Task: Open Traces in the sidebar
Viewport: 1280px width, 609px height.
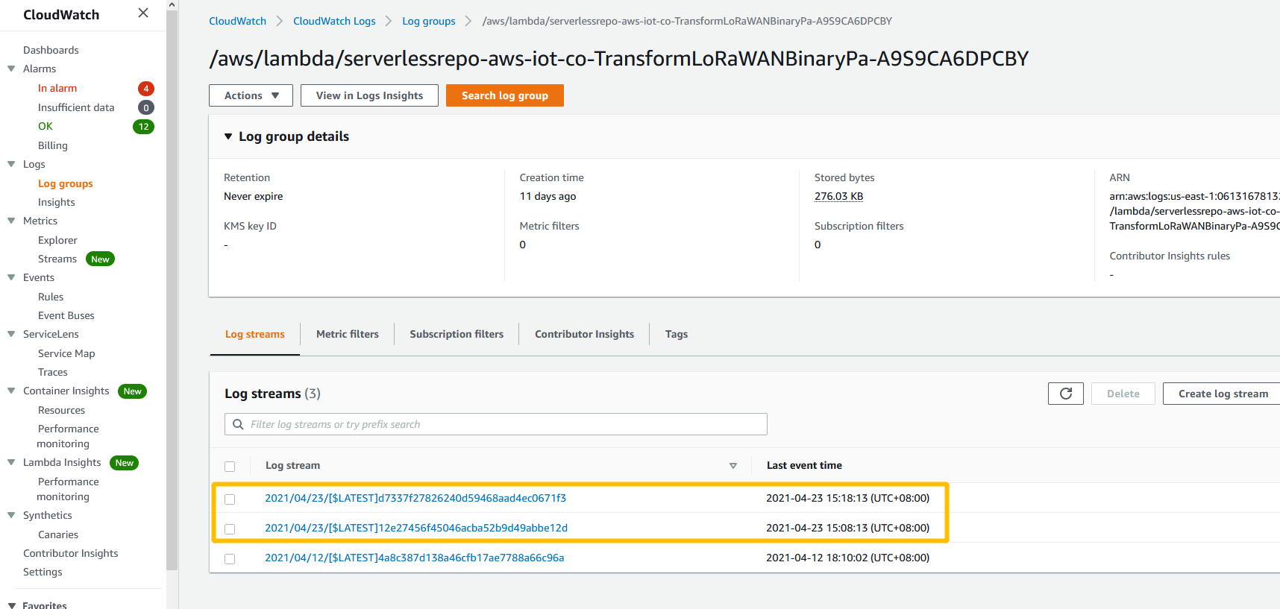Action: coord(53,372)
